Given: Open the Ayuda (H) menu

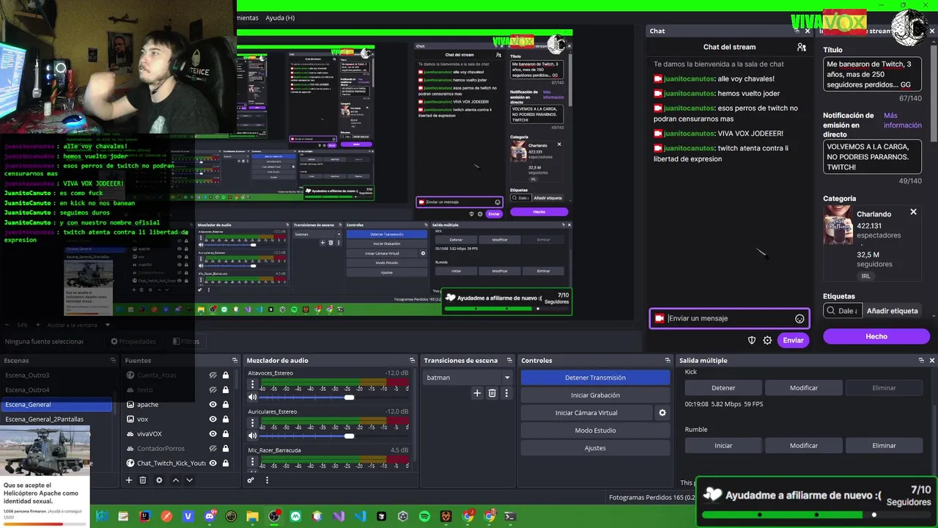Looking at the screenshot, I should [280, 18].
